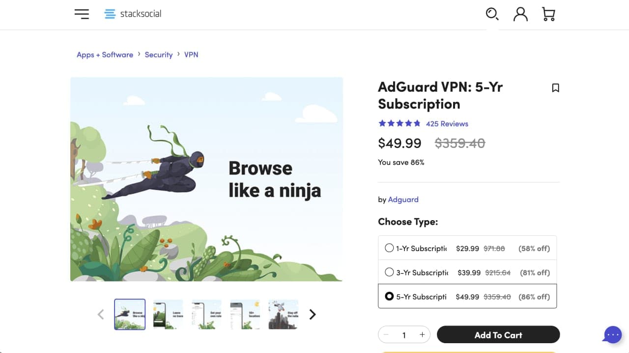This screenshot has height=353, width=629.
Task: Open the account profile icon
Action: click(x=520, y=14)
